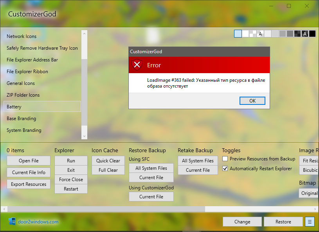The height and width of the screenshot is (232, 319).
Task: Click Exit under Explorer
Action: (x=71, y=170)
